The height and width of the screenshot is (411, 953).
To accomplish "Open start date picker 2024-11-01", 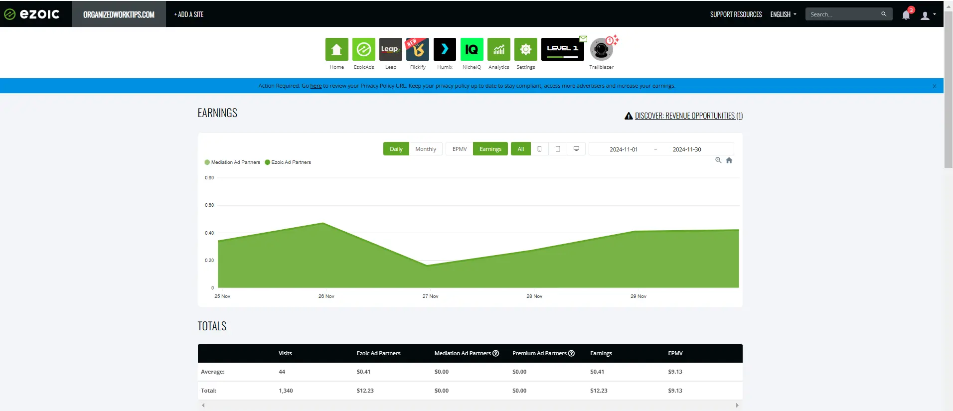I will point(624,149).
